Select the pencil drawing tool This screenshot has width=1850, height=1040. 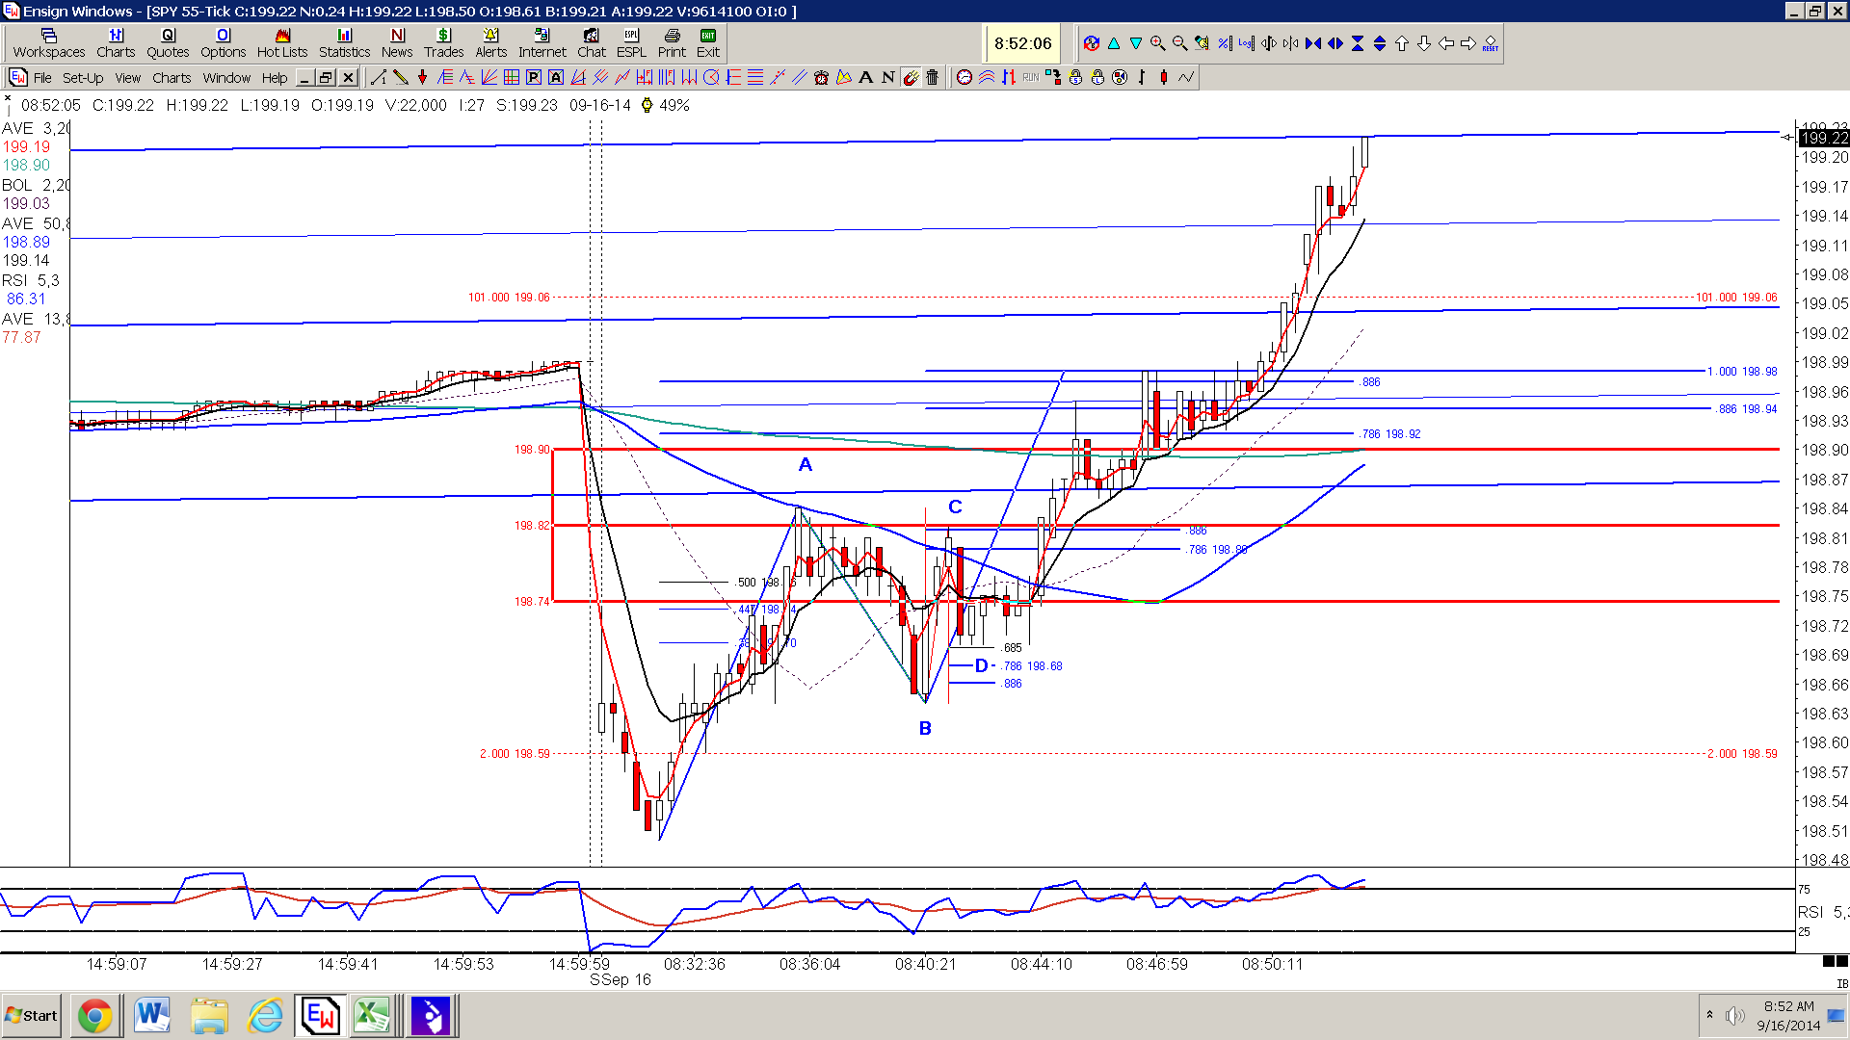tap(400, 77)
